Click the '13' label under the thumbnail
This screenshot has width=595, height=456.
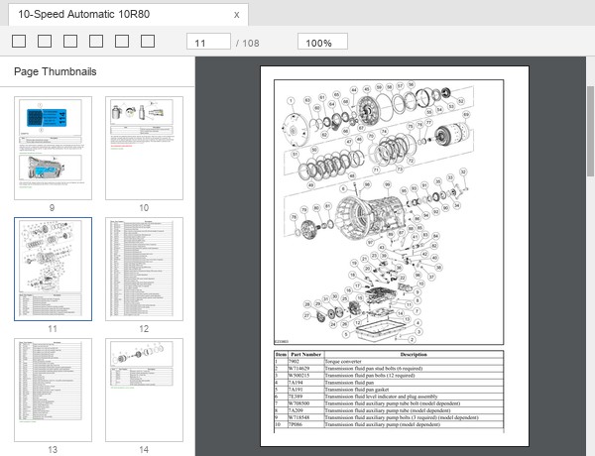pos(53,450)
